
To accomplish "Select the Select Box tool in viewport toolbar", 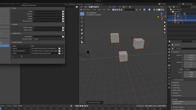I will click(x=82, y=14).
